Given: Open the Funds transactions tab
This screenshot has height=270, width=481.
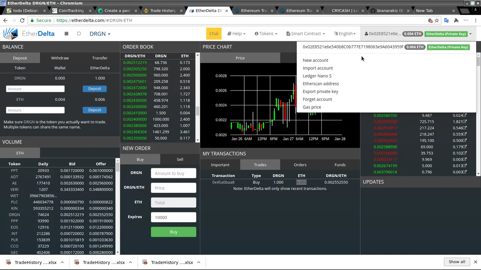Looking at the screenshot, I should point(340,165).
